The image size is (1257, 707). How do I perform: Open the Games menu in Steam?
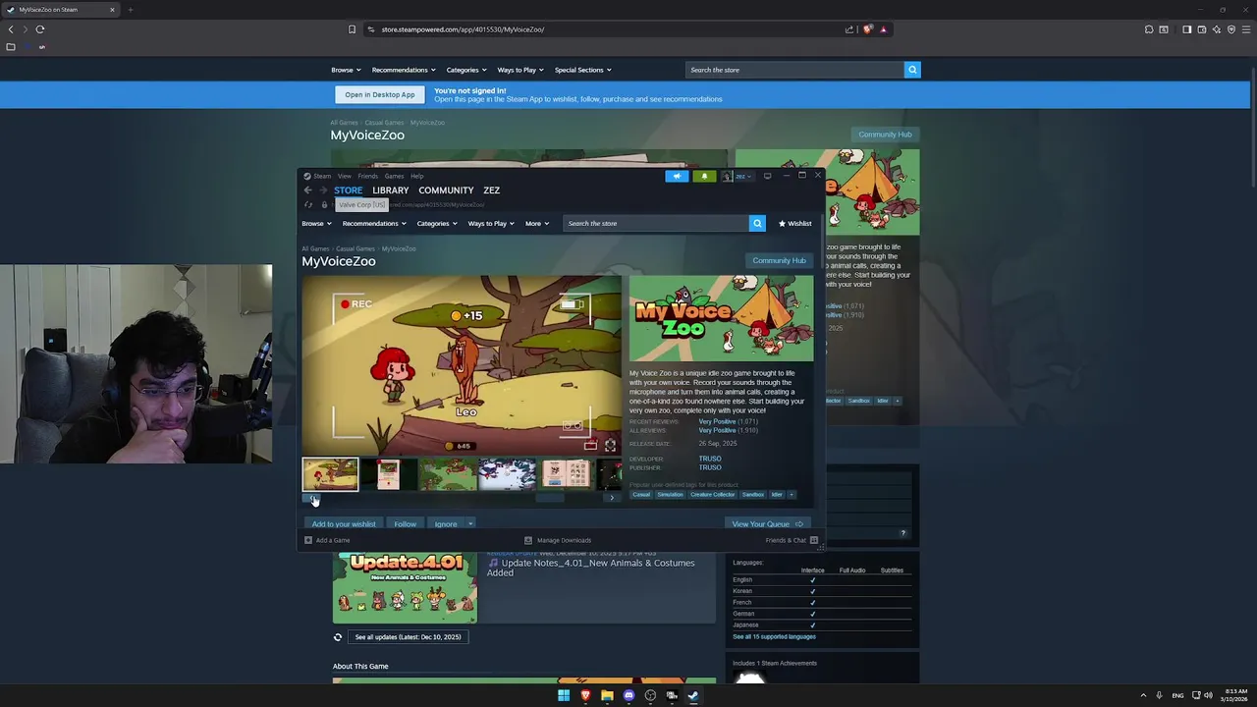coord(394,176)
